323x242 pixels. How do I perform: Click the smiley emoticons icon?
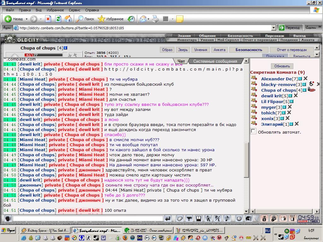(x=239, y=219)
